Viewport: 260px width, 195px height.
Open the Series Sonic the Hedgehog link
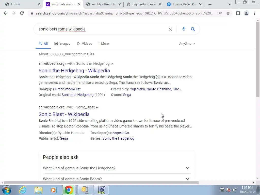tap(118, 138)
